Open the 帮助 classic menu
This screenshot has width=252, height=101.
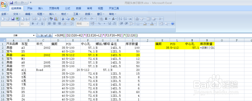[113, 14]
